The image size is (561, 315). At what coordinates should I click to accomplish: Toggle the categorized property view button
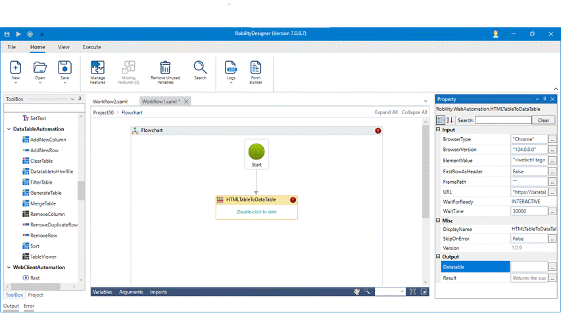pos(441,120)
